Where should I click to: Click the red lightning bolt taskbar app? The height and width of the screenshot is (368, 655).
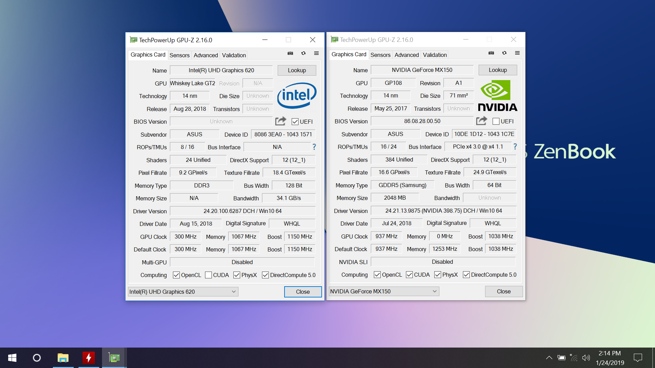89,358
